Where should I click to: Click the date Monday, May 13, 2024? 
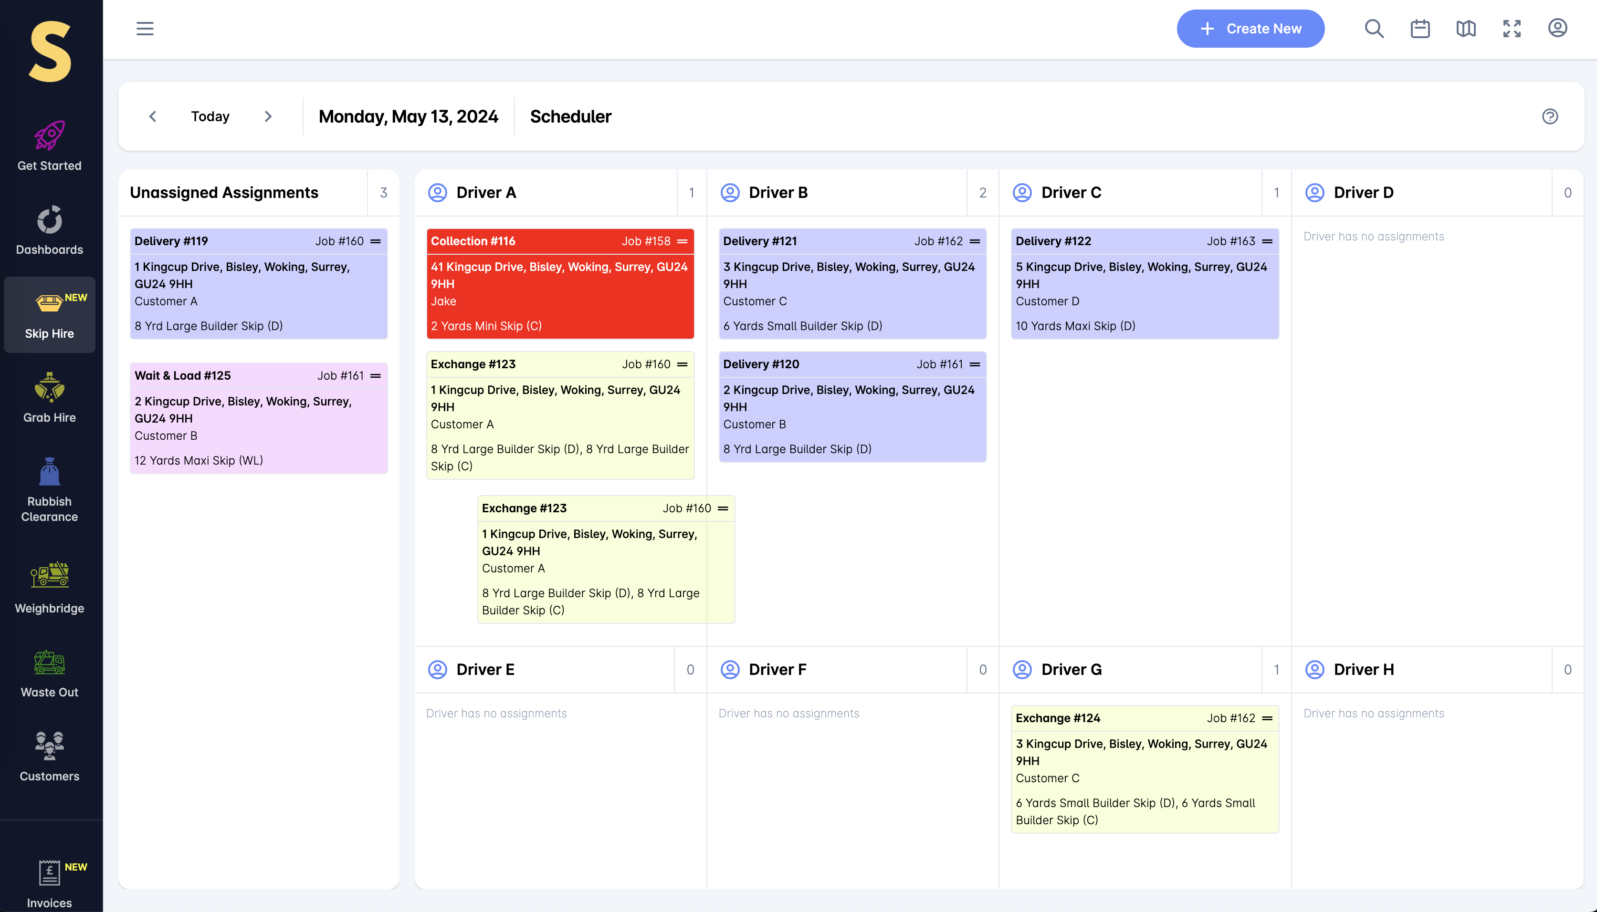[408, 116]
